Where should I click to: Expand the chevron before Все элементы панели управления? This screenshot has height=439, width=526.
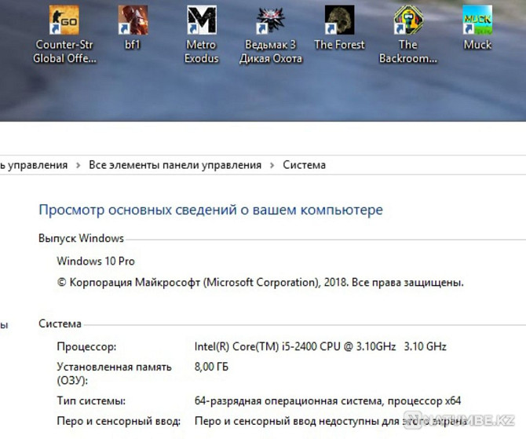79,166
